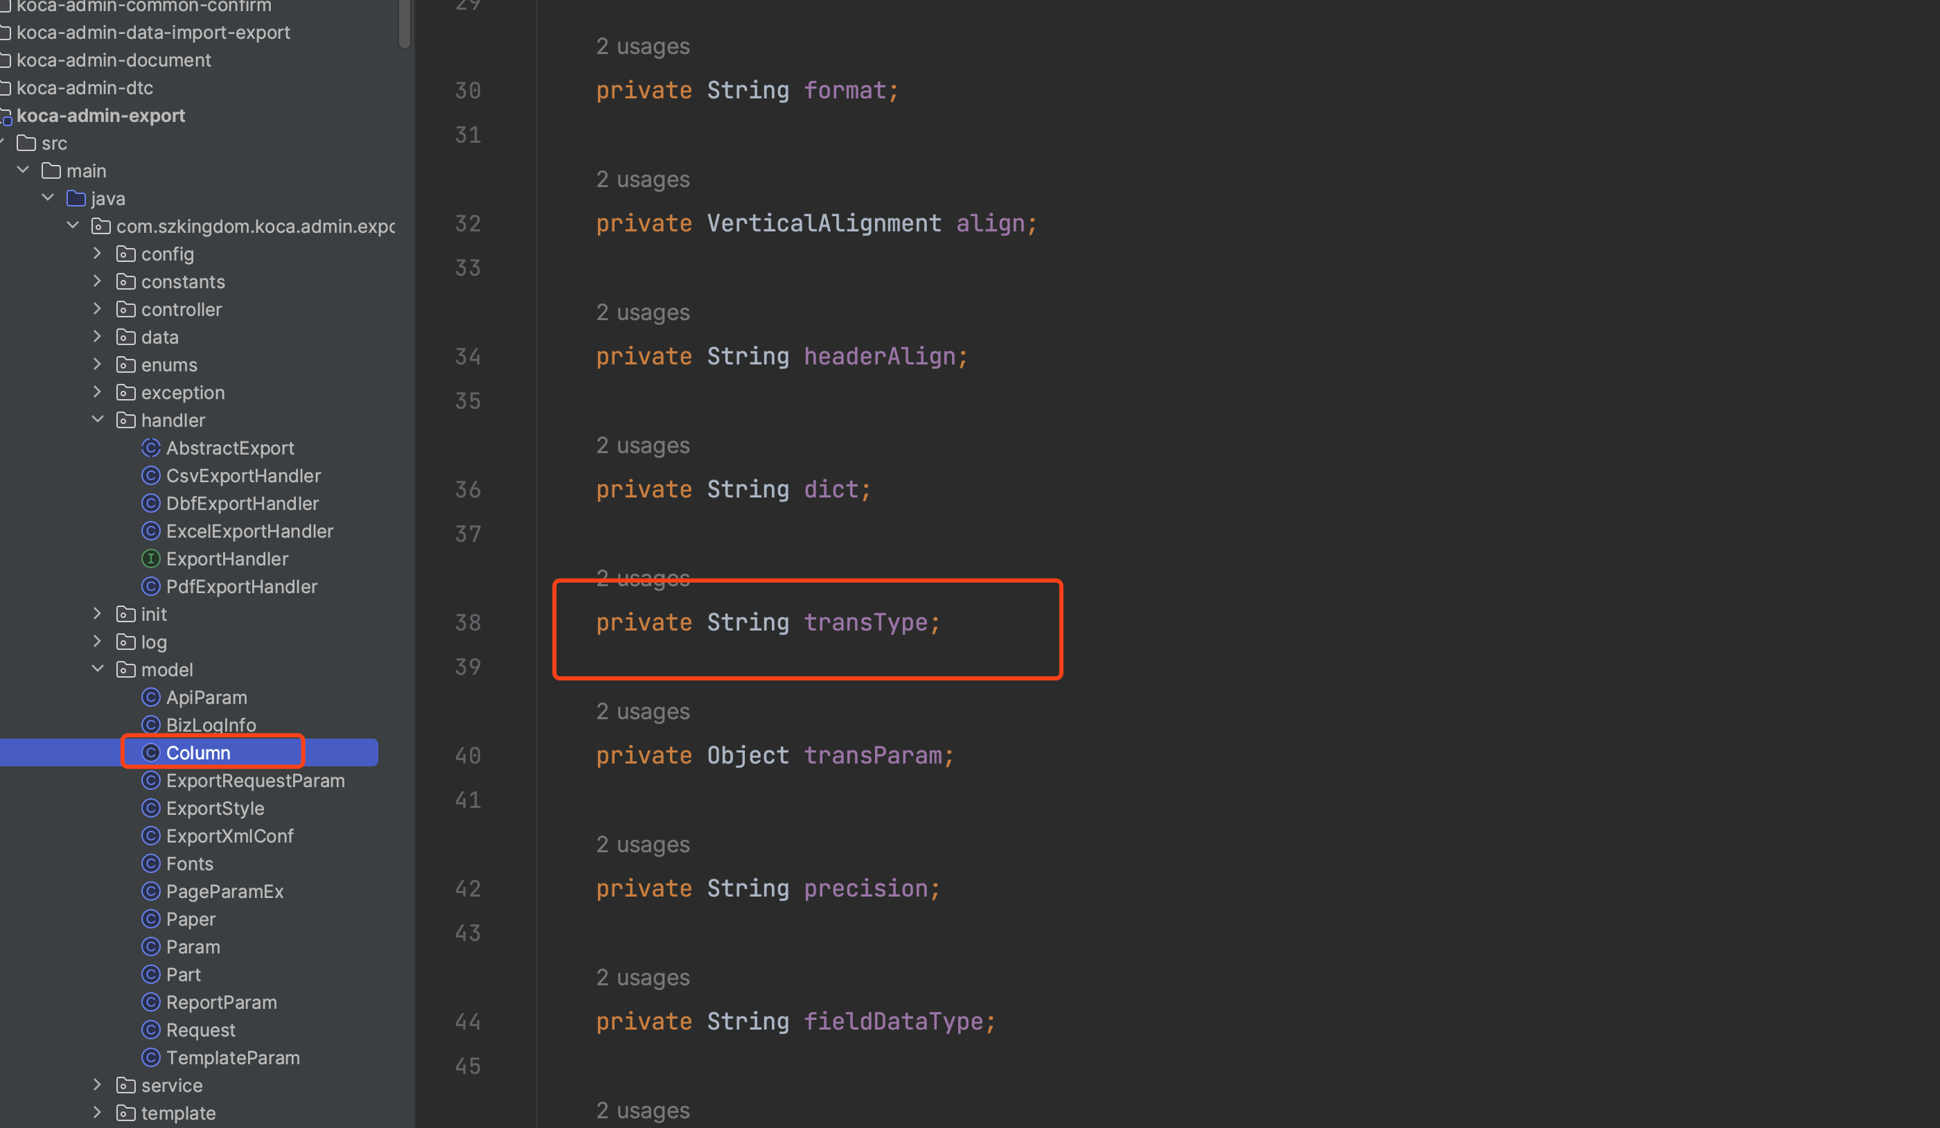Open ExcelExportHandler in the project tree
Image resolution: width=1940 pixels, height=1128 pixels.
(249, 531)
